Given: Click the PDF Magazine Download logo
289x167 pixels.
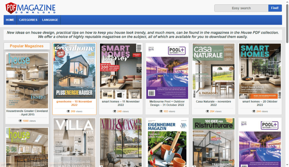Looking at the screenshot, I should pyautogui.click(x=30, y=8).
